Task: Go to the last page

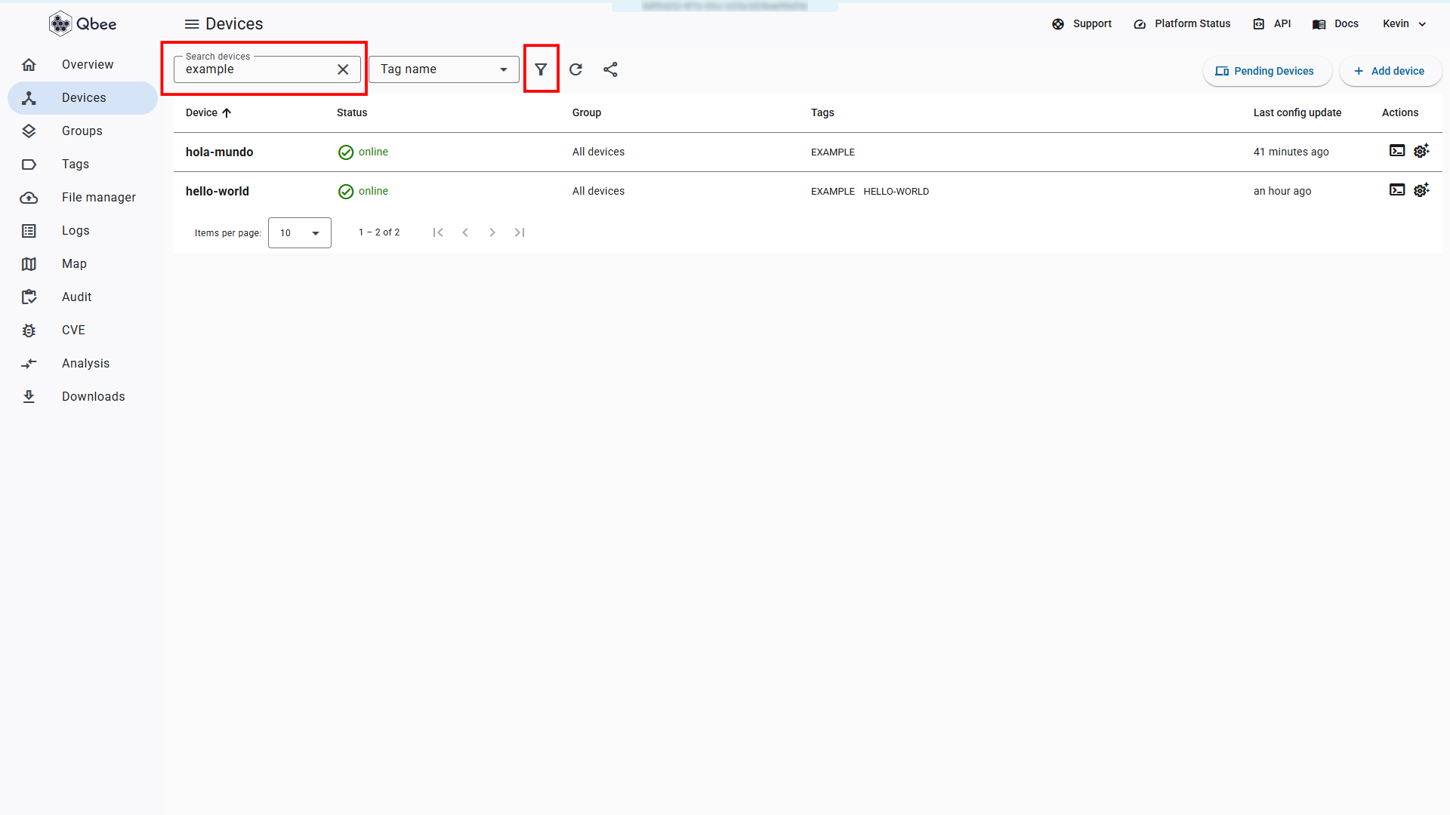Action: 520,232
